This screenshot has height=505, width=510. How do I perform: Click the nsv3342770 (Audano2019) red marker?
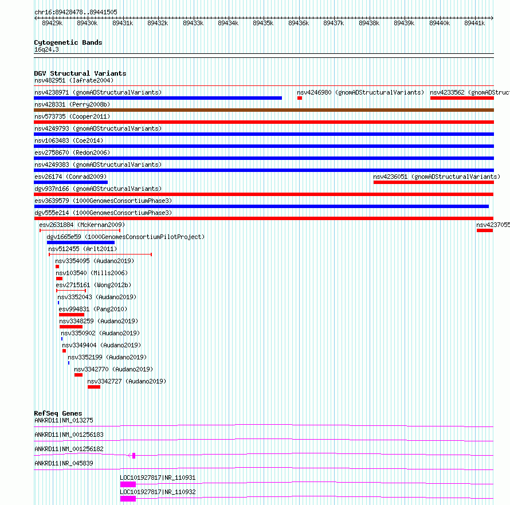point(79,375)
